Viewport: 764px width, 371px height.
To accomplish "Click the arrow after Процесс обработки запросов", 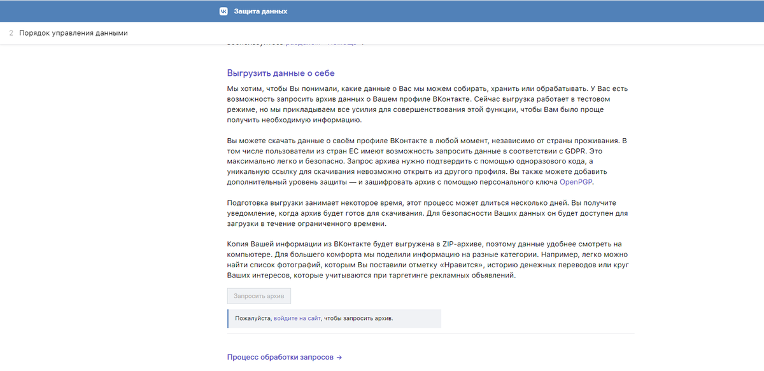I will click(x=339, y=357).
